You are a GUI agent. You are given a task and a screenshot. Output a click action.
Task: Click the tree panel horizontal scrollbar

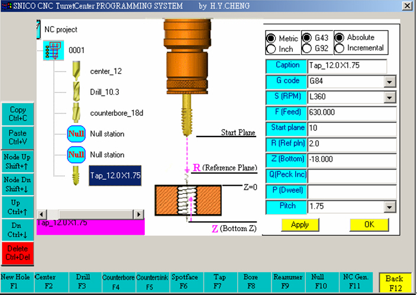point(90,214)
